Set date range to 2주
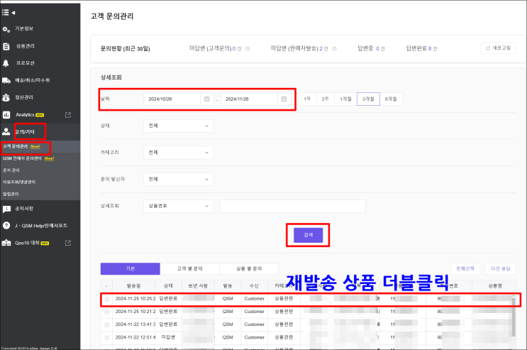The width and height of the screenshot is (527, 350). pyautogui.click(x=325, y=99)
